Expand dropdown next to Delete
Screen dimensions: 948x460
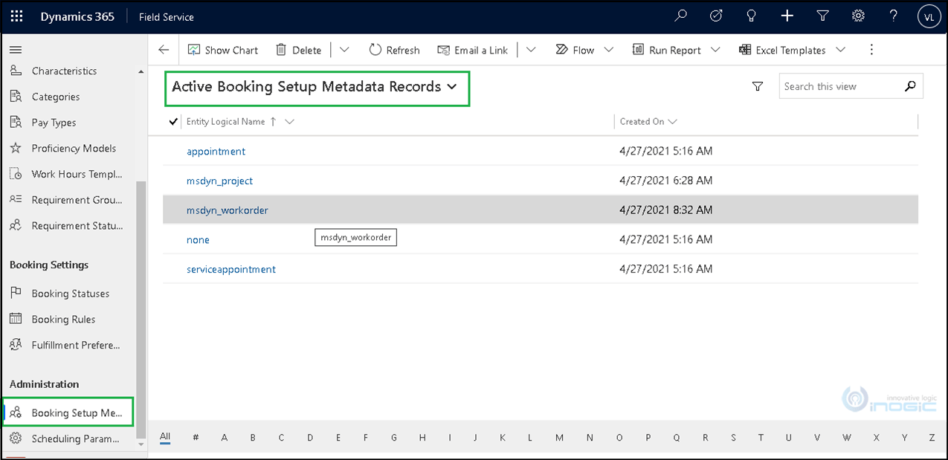[344, 50]
